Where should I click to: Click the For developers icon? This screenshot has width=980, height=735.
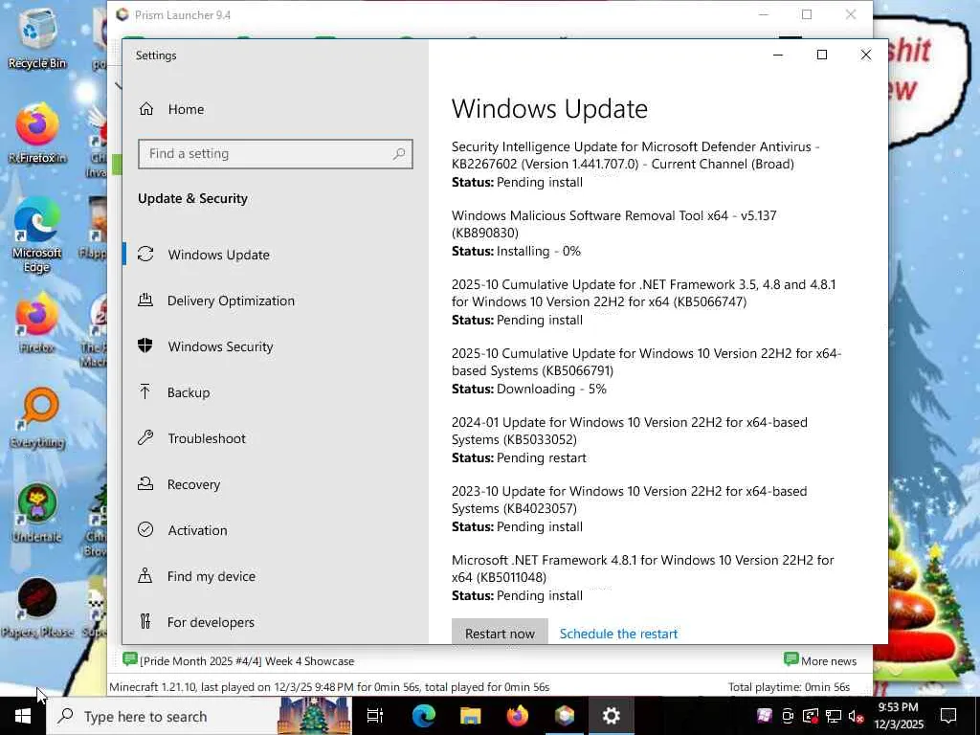(x=145, y=621)
